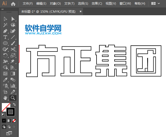Image resolution: width=166 pixels, height=137 pixels.
Task: Select the Width warp tool
Action: coord(5,61)
